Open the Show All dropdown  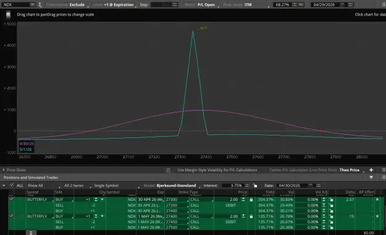coord(43,186)
